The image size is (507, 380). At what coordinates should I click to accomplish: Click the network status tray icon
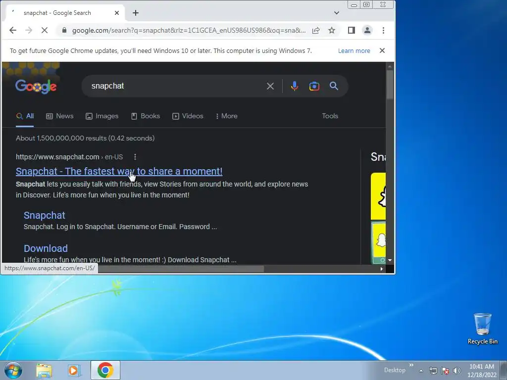[433, 371]
